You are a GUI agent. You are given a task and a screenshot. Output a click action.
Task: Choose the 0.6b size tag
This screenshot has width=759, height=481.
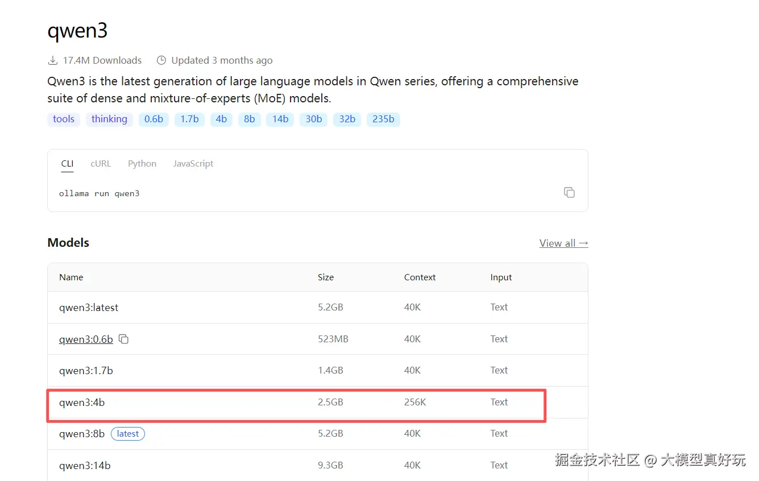coord(154,119)
